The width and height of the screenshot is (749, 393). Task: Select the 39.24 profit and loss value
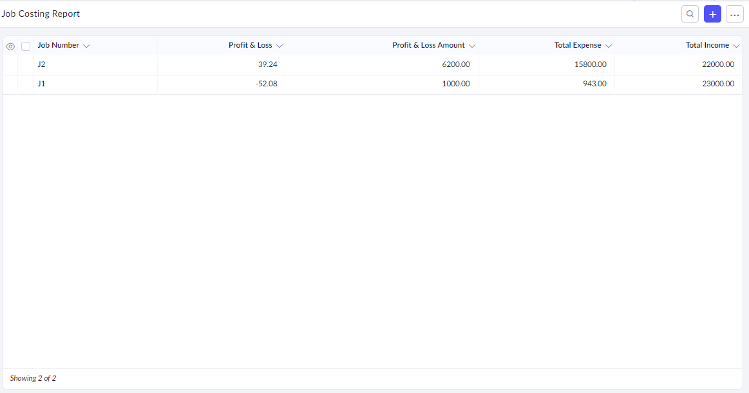tap(267, 64)
